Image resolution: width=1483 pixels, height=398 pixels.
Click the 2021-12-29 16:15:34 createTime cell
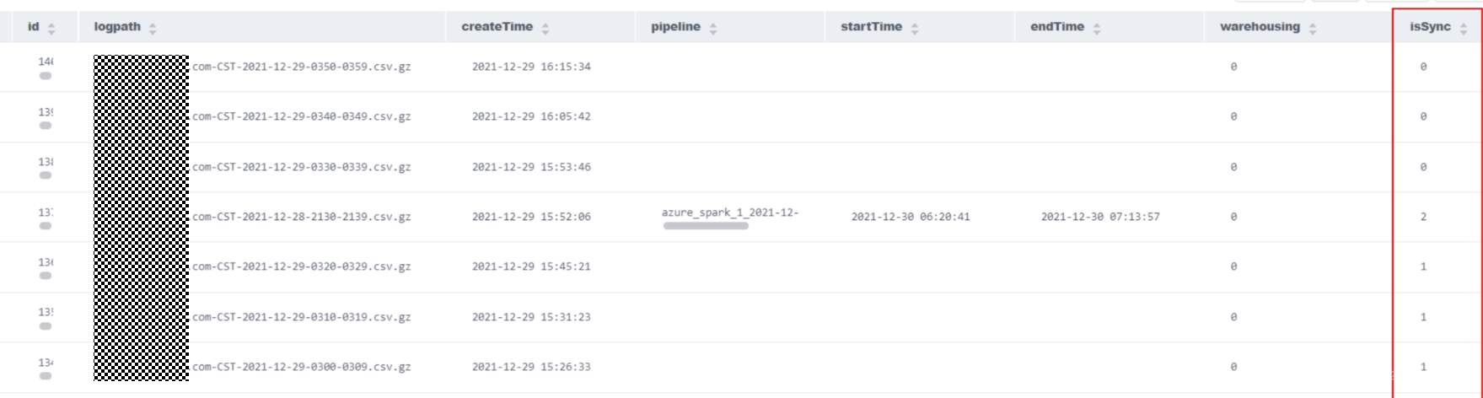pyautogui.click(x=531, y=67)
